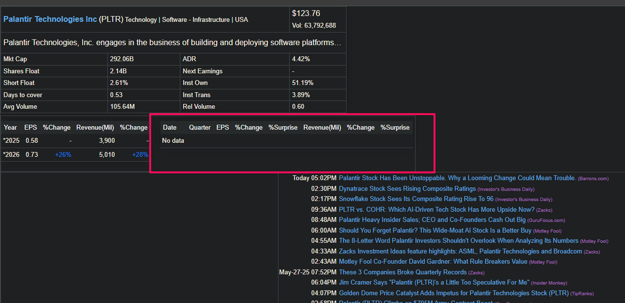Open PLTR vs. COHR Zacks article
625x303 pixels.
click(436, 209)
